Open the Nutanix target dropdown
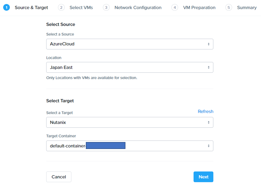 click(x=129, y=122)
